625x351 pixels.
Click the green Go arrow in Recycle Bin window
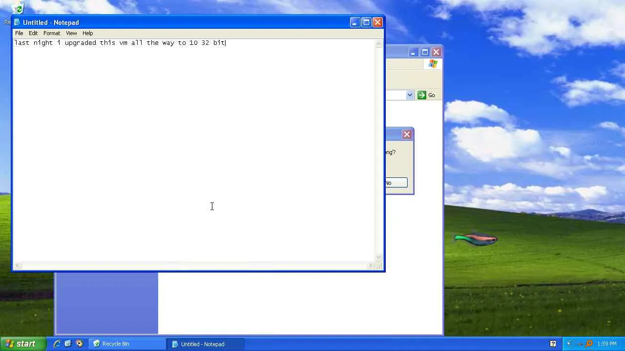click(422, 95)
